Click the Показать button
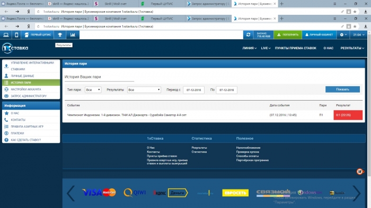Screen dimensions: 371x208 pos(342,89)
